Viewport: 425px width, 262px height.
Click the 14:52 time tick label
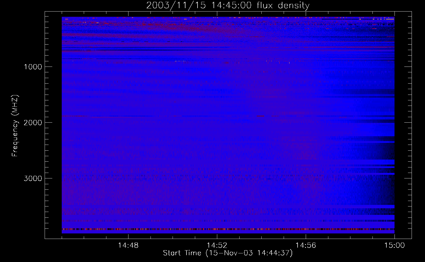point(217,245)
